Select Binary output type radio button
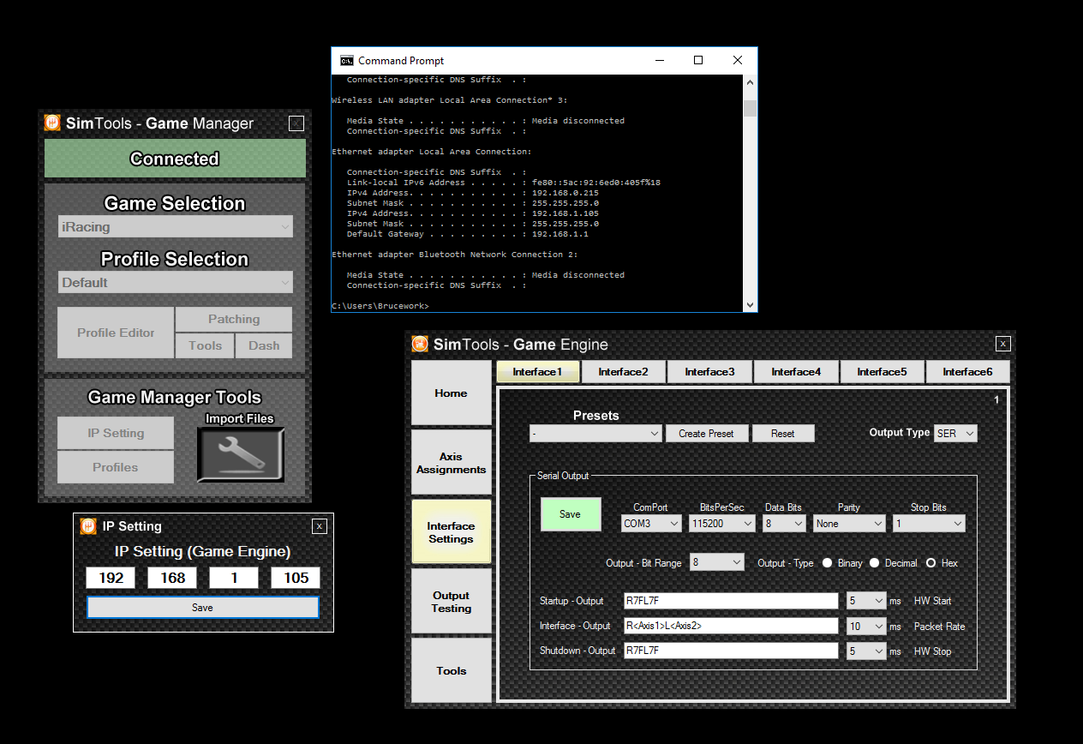 click(828, 563)
